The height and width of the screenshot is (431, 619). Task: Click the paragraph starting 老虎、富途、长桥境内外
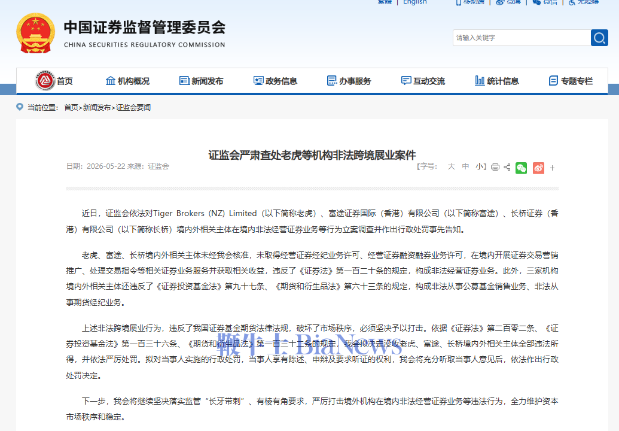pyautogui.click(x=312, y=278)
